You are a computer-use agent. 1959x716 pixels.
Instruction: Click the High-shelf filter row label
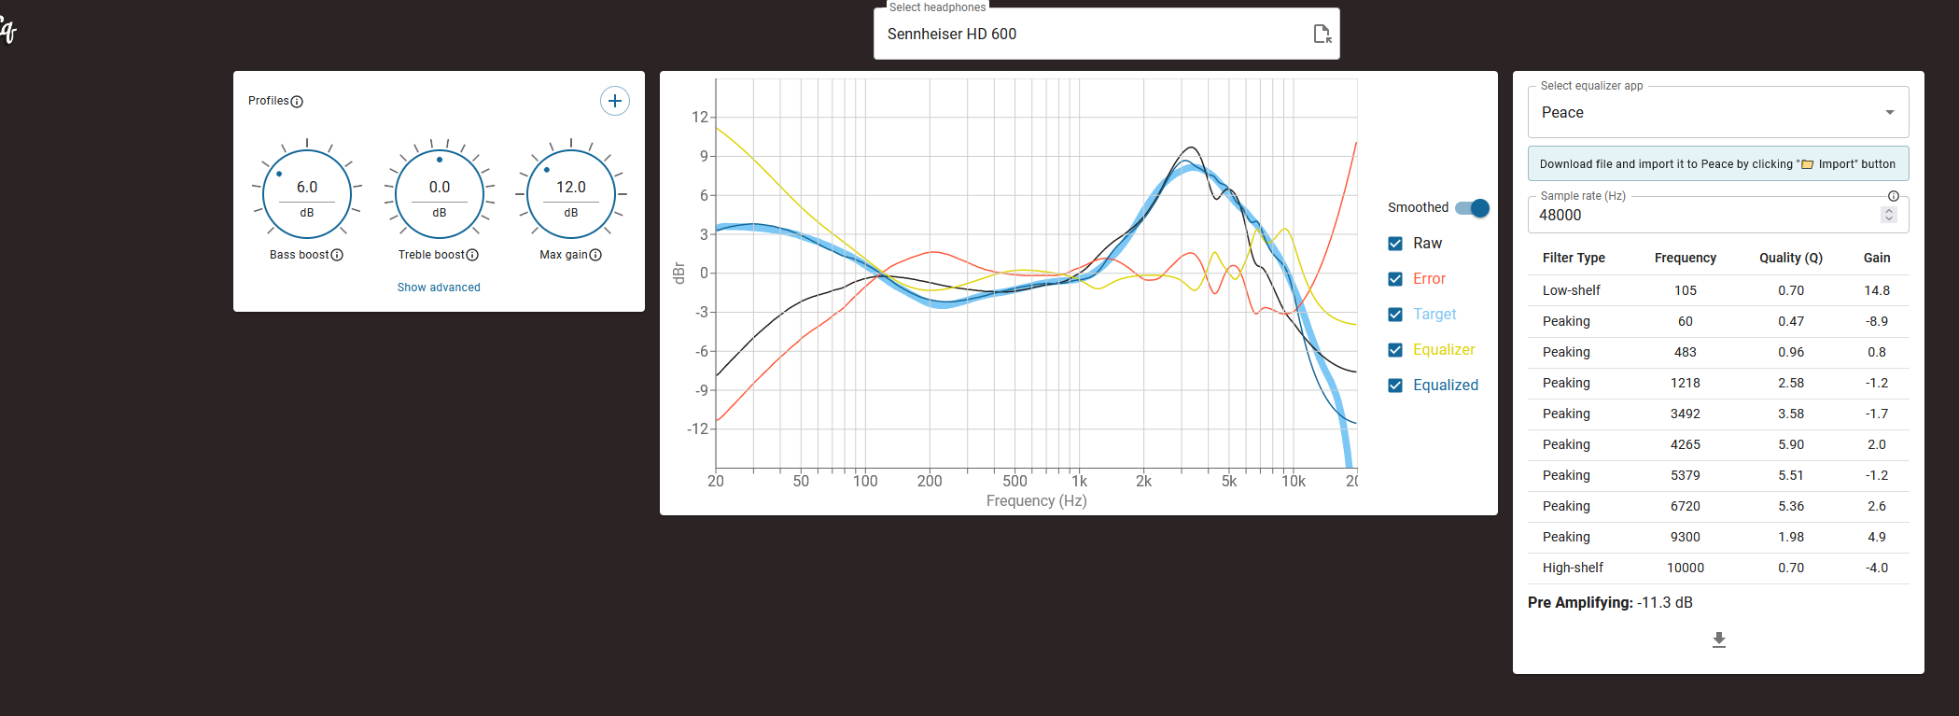click(1573, 568)
